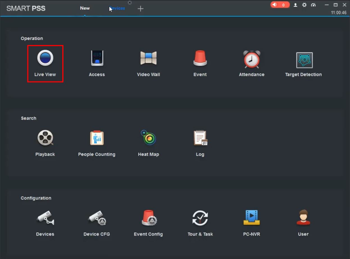Screen dimensions: 350x259
Task: Switch to the Devices tab
Action: pos(117,8)
